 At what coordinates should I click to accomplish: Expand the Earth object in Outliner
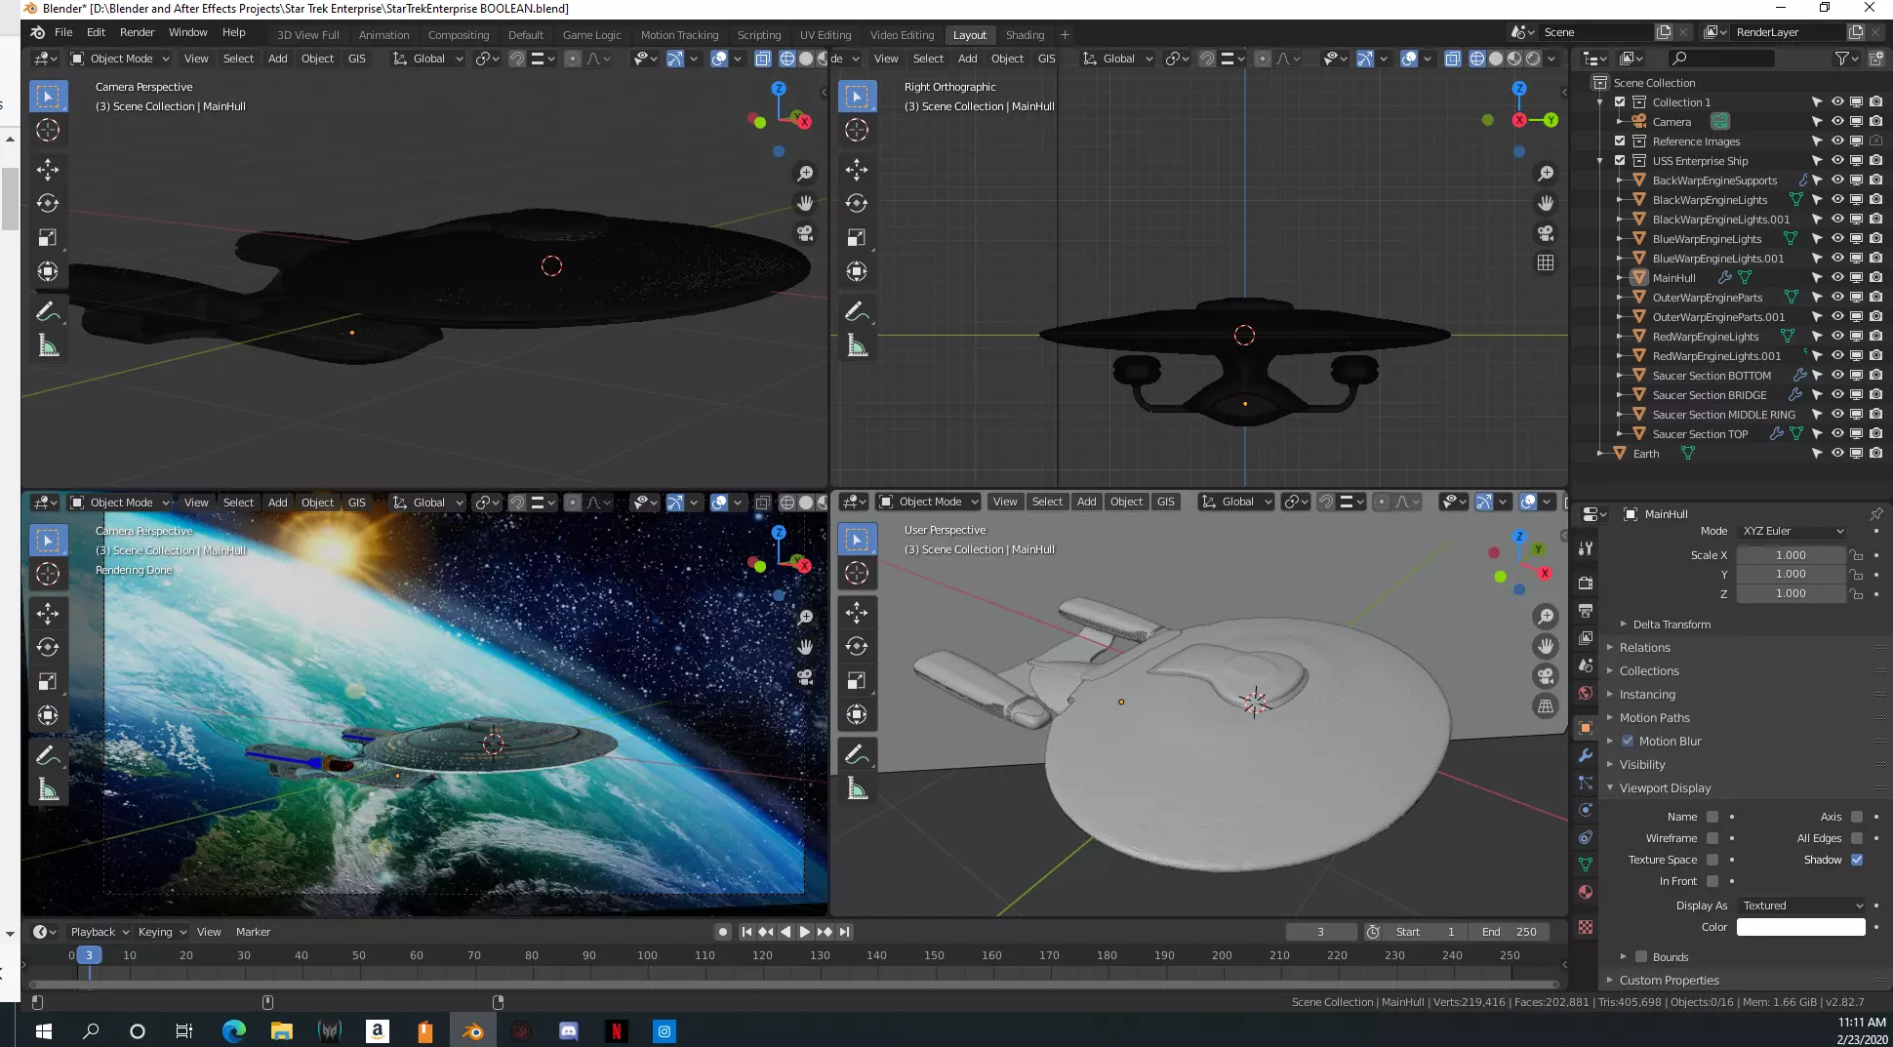click(1599, 454)
